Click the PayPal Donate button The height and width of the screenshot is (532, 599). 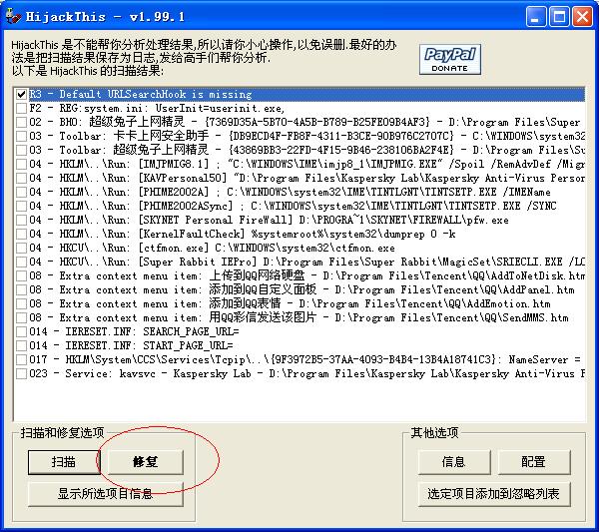pos(449,59)
